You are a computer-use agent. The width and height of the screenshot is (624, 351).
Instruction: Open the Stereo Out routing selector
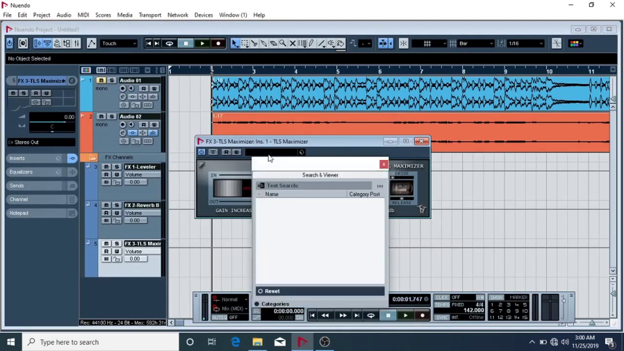pos(41,142)
